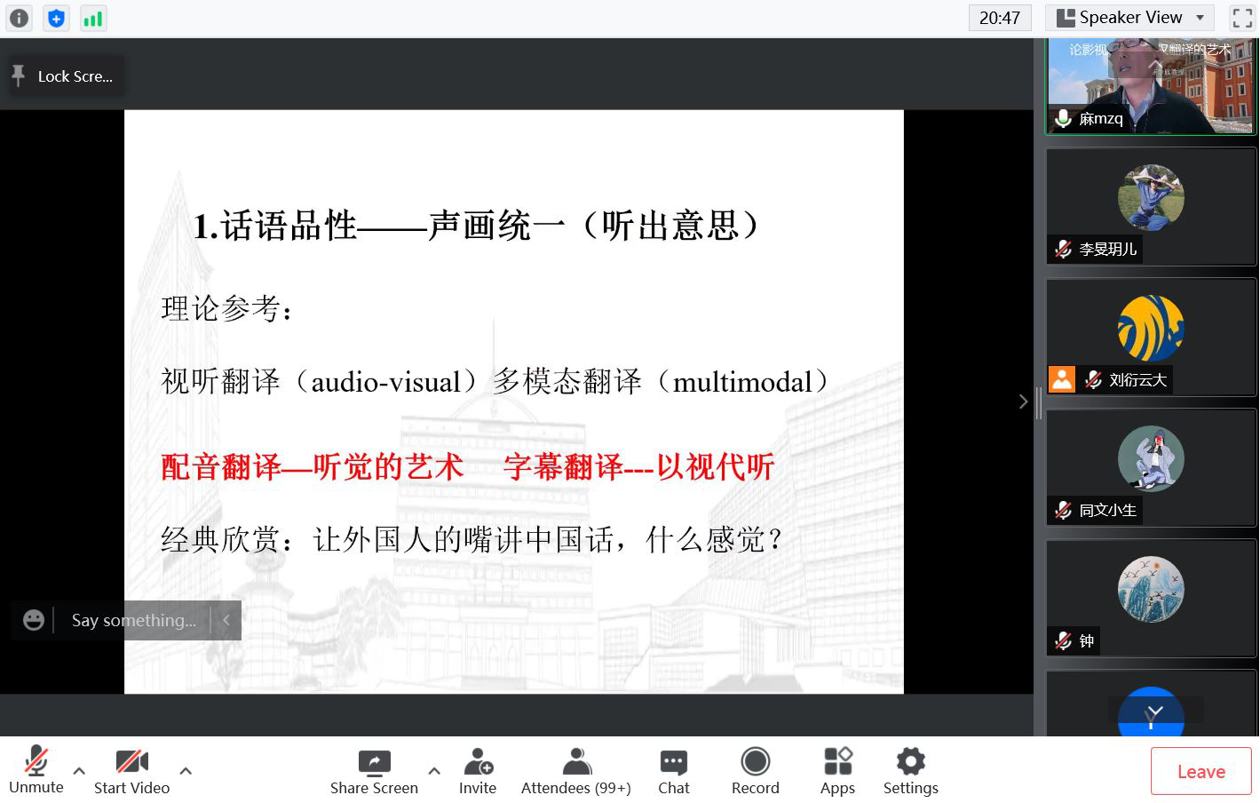Expand audio options arrow beside Unmute

coord(79,770)
